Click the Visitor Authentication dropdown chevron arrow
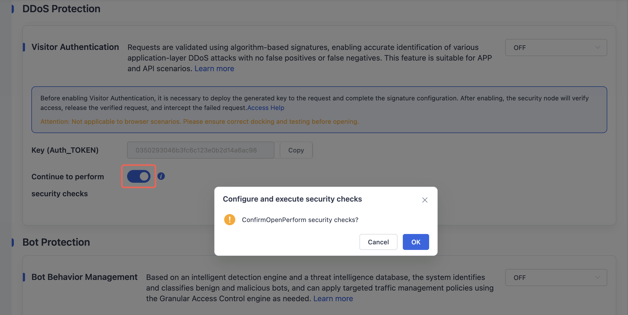 click(x=598, y=48)
